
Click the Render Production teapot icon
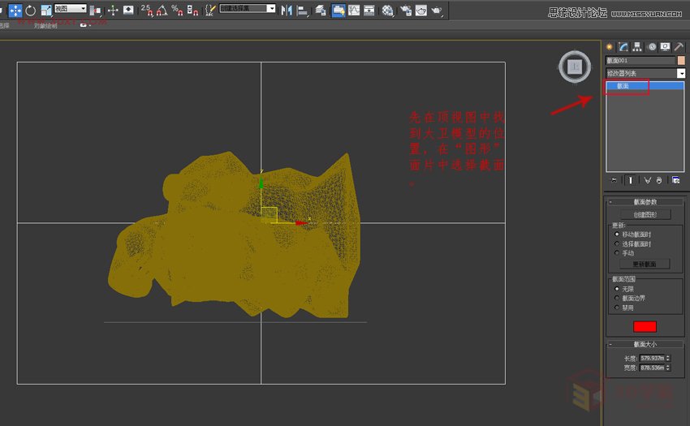click(437, 10)
